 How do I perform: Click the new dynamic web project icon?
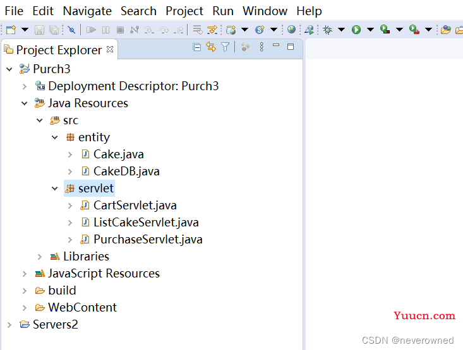(231, 30)
